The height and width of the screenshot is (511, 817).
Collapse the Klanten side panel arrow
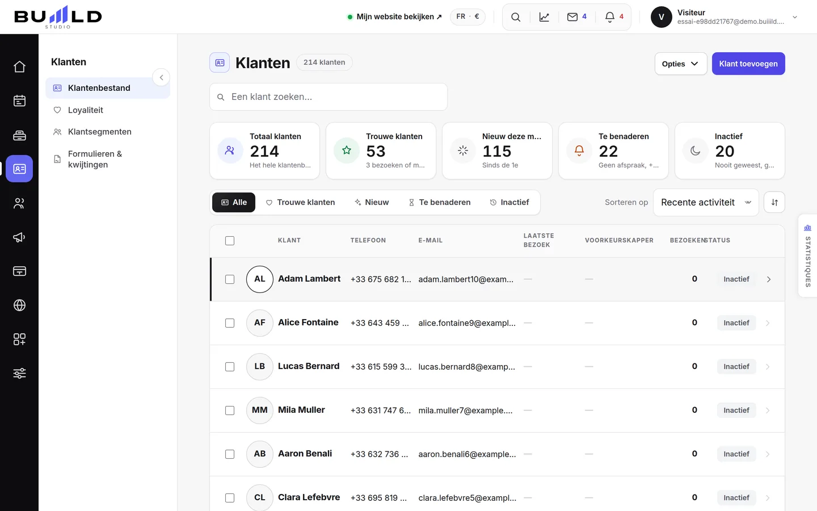coord(161,77)
